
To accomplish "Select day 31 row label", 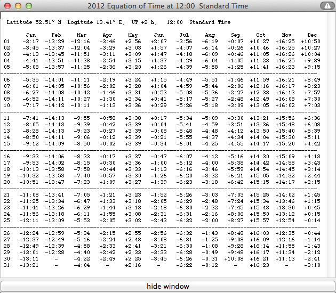I will [7, 265].
